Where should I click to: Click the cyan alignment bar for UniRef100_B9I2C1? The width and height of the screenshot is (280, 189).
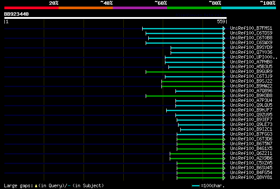click(x=202, y=130)
